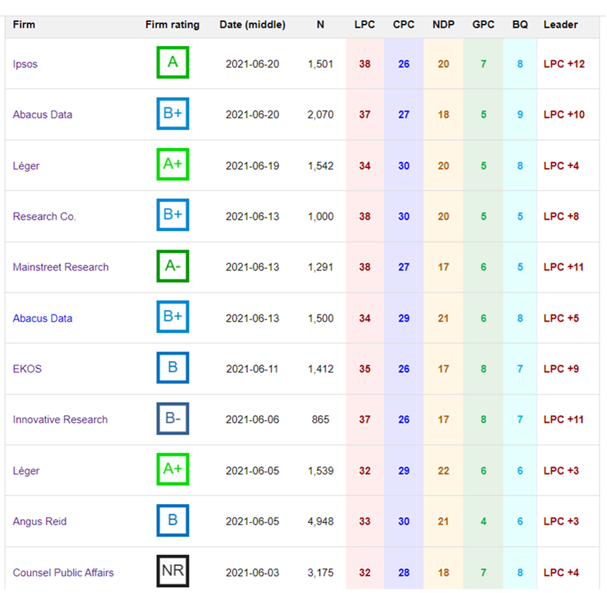This screenshot has width=607, height=593.
Task: Select the B- rating badge for Innovative Research
Action: (172, 419)
